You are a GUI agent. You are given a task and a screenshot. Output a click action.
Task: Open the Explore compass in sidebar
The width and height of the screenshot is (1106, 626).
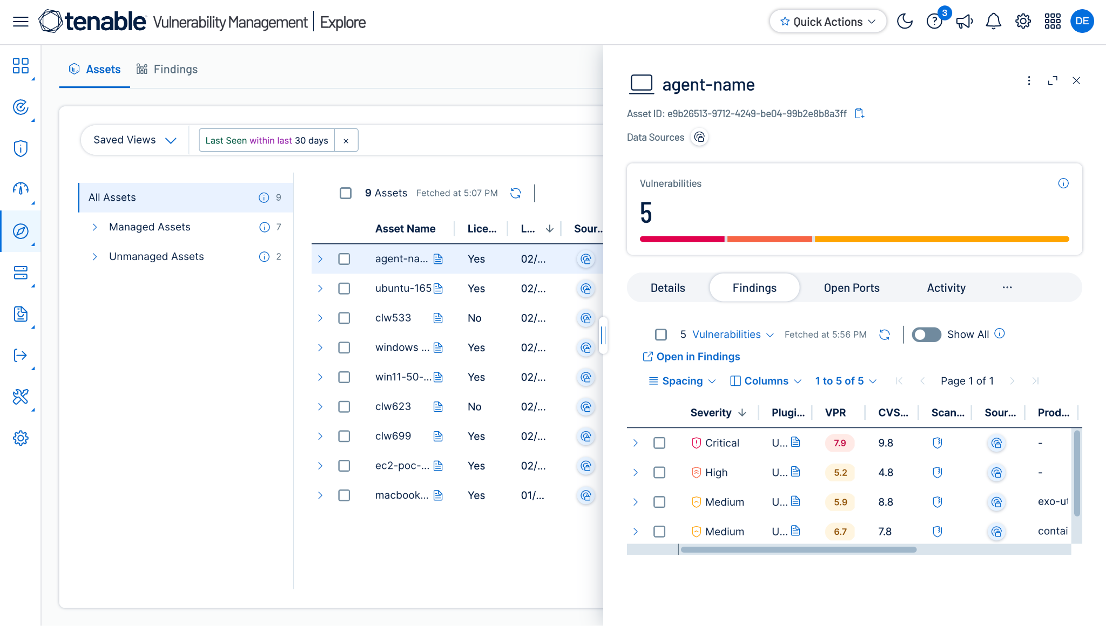pyautogui.click(x=21, y=232)
